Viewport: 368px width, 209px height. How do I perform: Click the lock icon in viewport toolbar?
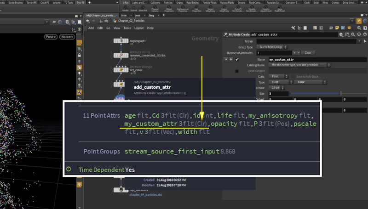pos(80,55)
